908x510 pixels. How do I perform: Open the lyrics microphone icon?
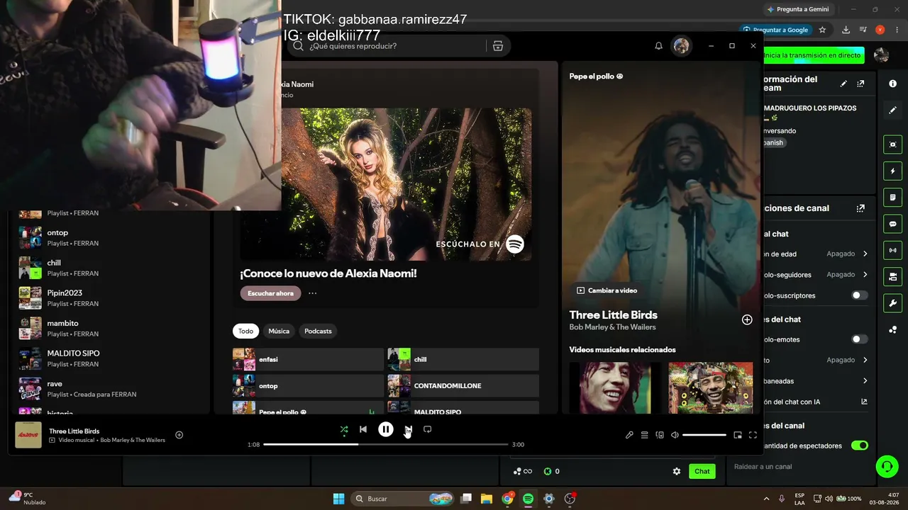(x=629, y=435)
